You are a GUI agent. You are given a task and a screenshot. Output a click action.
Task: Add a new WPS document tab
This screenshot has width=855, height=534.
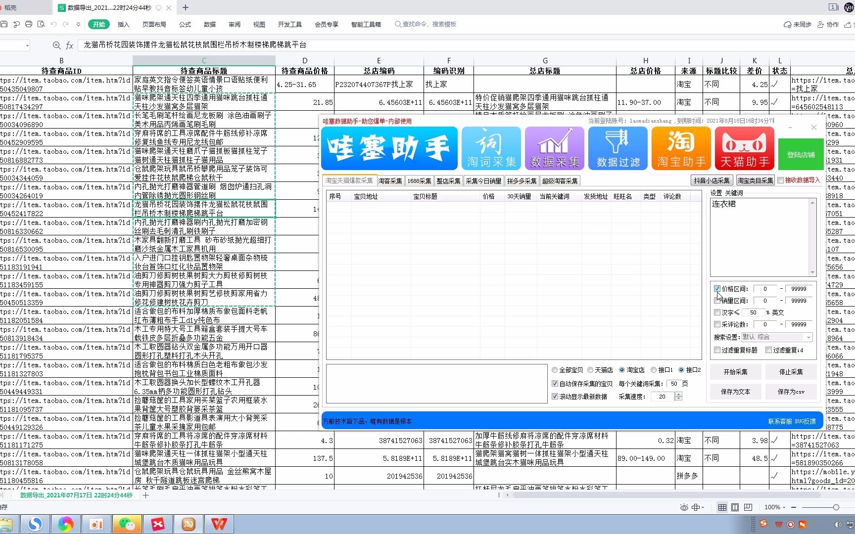point(186,7)
